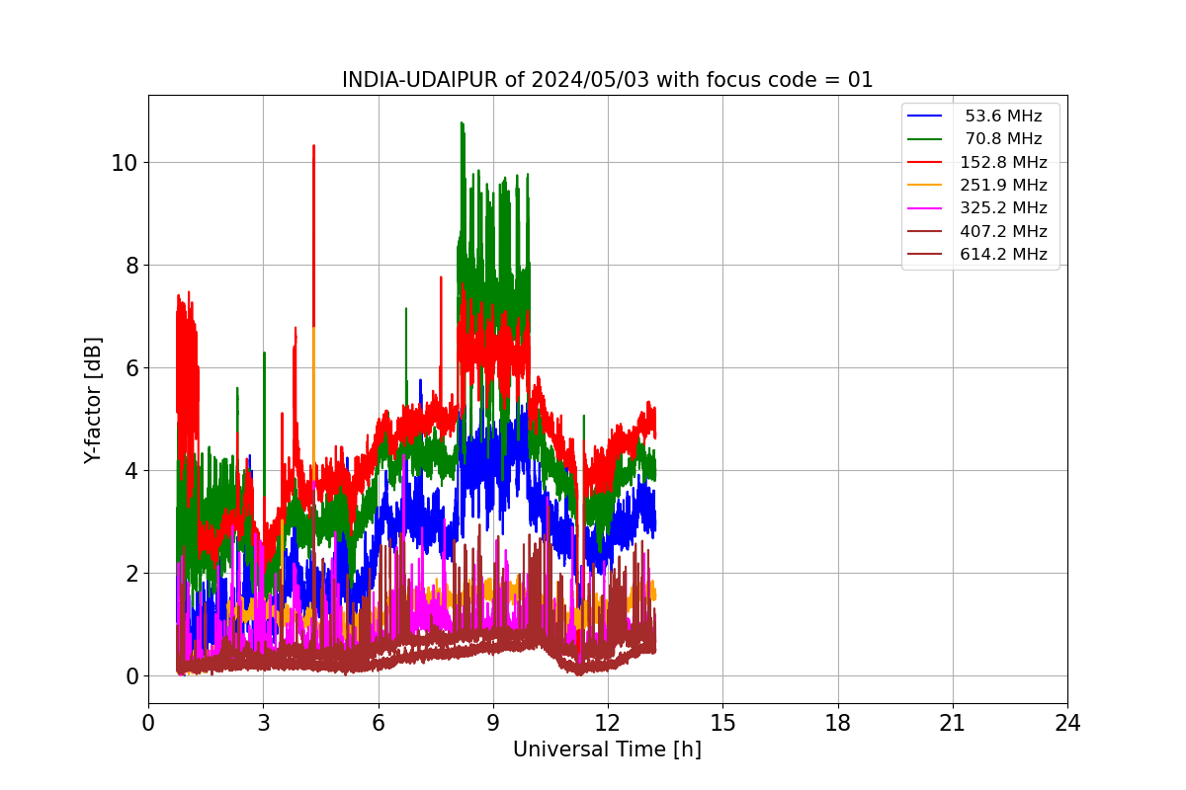Click the Y-factor [dB] axis label
The image size is (1186, 790).
(x=93, y=400)
